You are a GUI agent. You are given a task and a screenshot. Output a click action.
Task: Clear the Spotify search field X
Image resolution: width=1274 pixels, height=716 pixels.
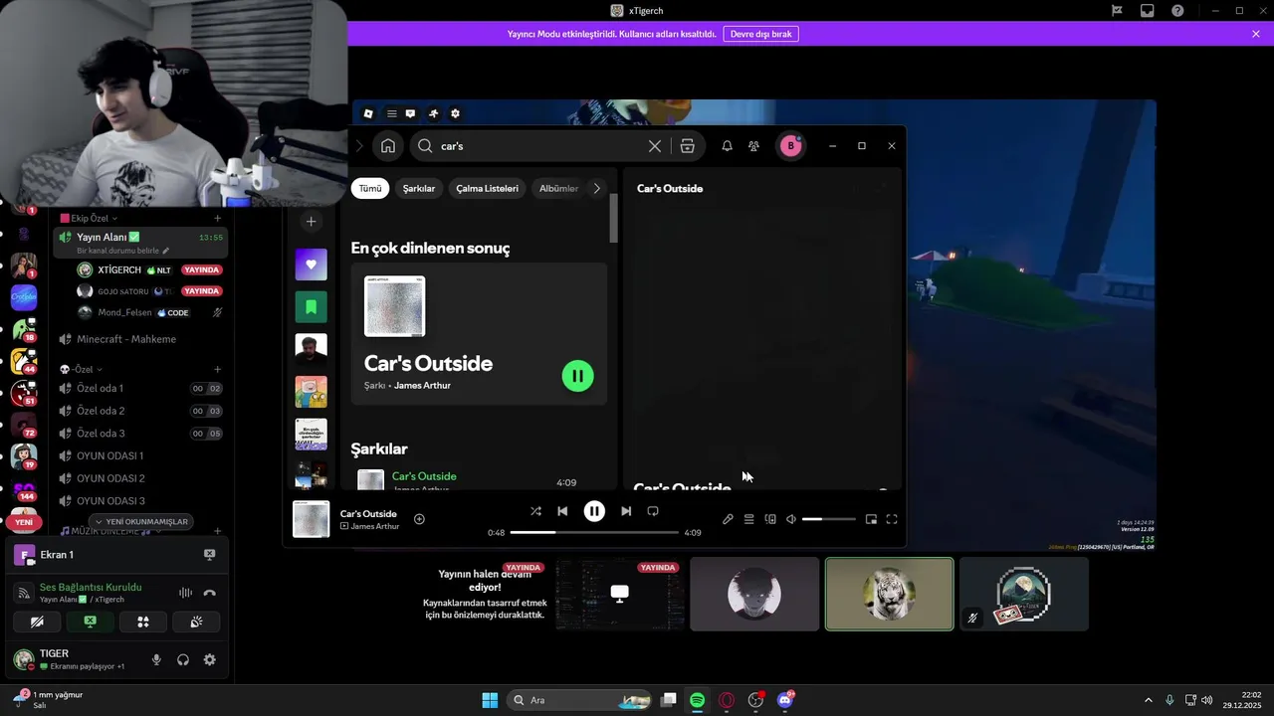click(654, 146)
